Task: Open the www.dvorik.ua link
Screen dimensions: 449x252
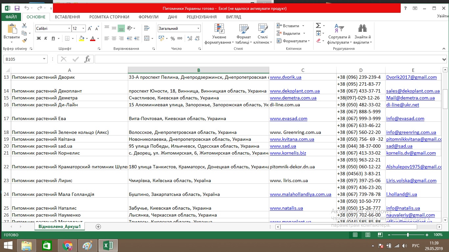Action: 286,77
